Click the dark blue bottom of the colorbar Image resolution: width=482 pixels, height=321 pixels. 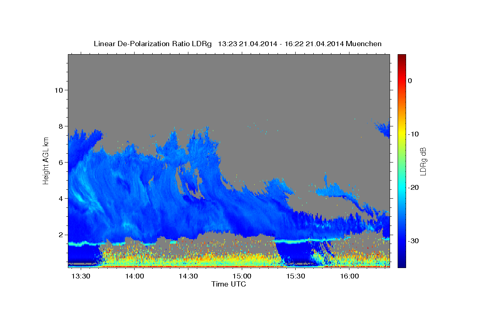click(401, 264)
